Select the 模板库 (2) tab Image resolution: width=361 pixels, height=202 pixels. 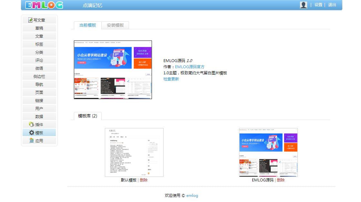click(x=87, y=116)
